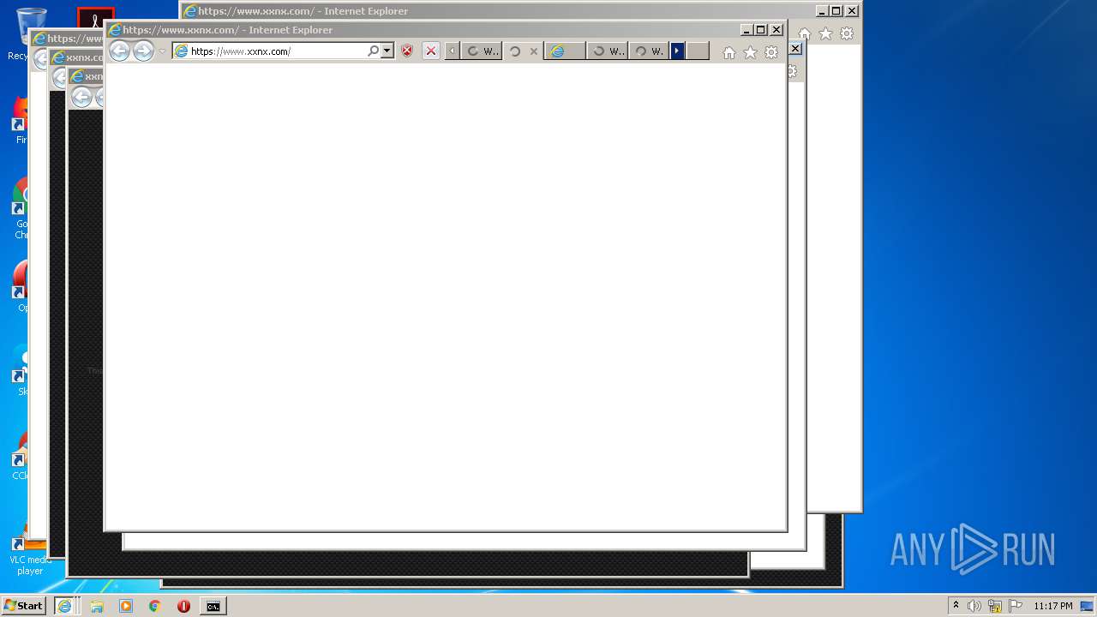The height and width of the screenshot is (617, 1097).
Task: Open Tools gear in front IE window
Action: point(771,52)
